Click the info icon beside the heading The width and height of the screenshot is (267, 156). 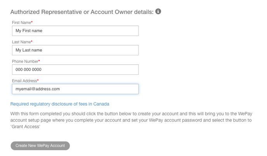pyautogui.click(x=158, y=11)
